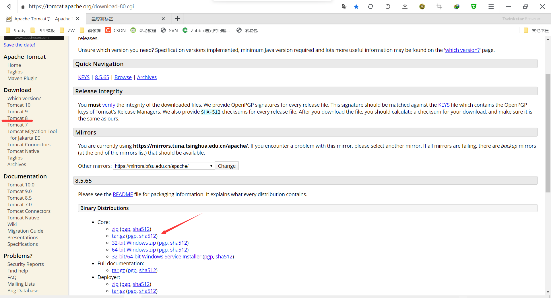Open Tomcat 9 download sidebar link

tap(18, 112)
